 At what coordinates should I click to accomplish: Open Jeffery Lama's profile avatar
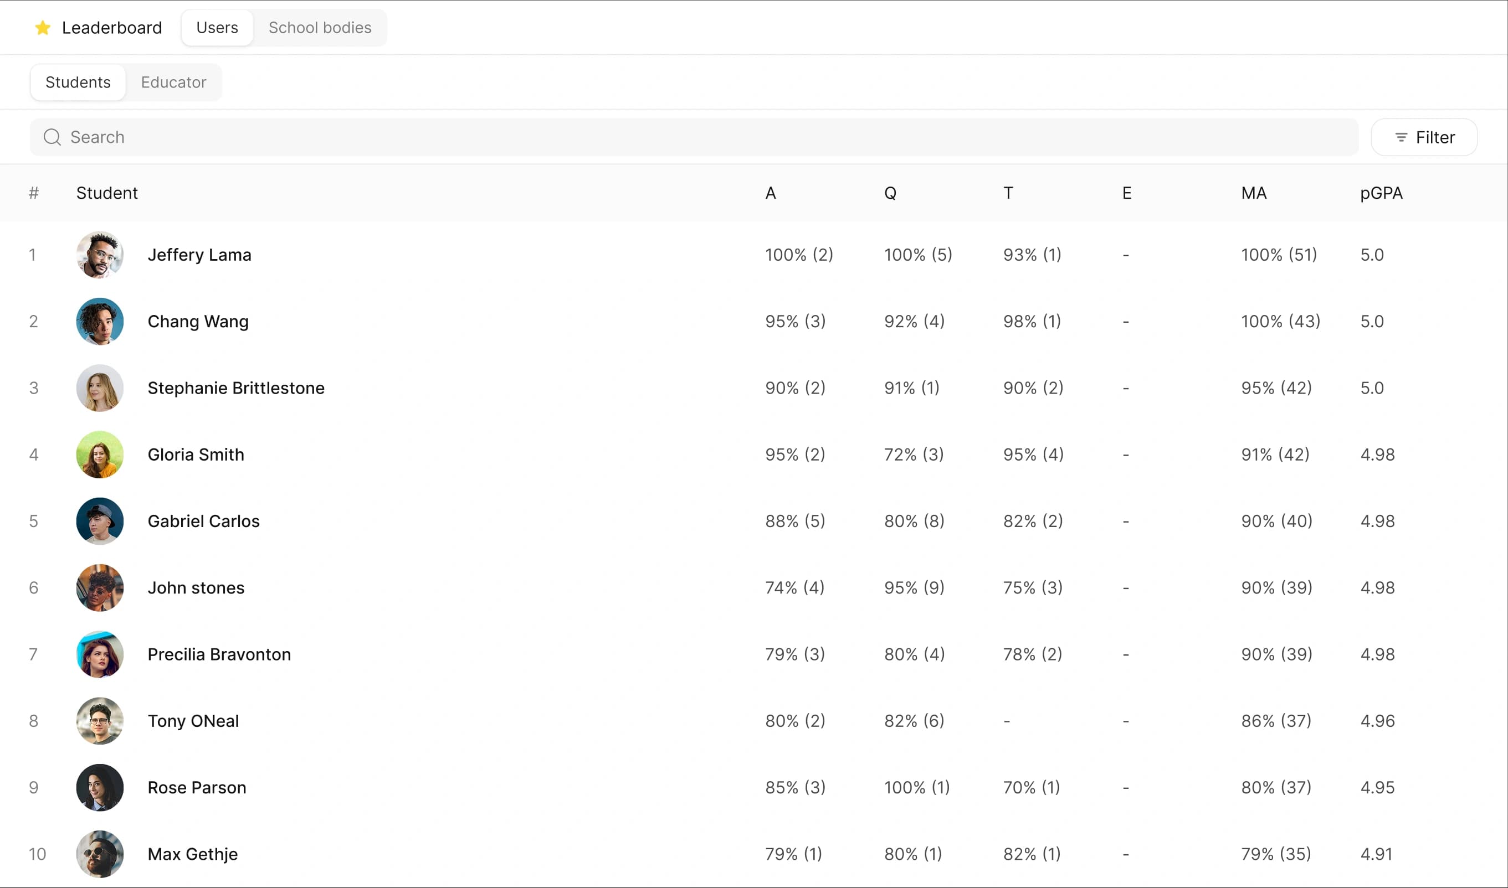coord(99,254)
